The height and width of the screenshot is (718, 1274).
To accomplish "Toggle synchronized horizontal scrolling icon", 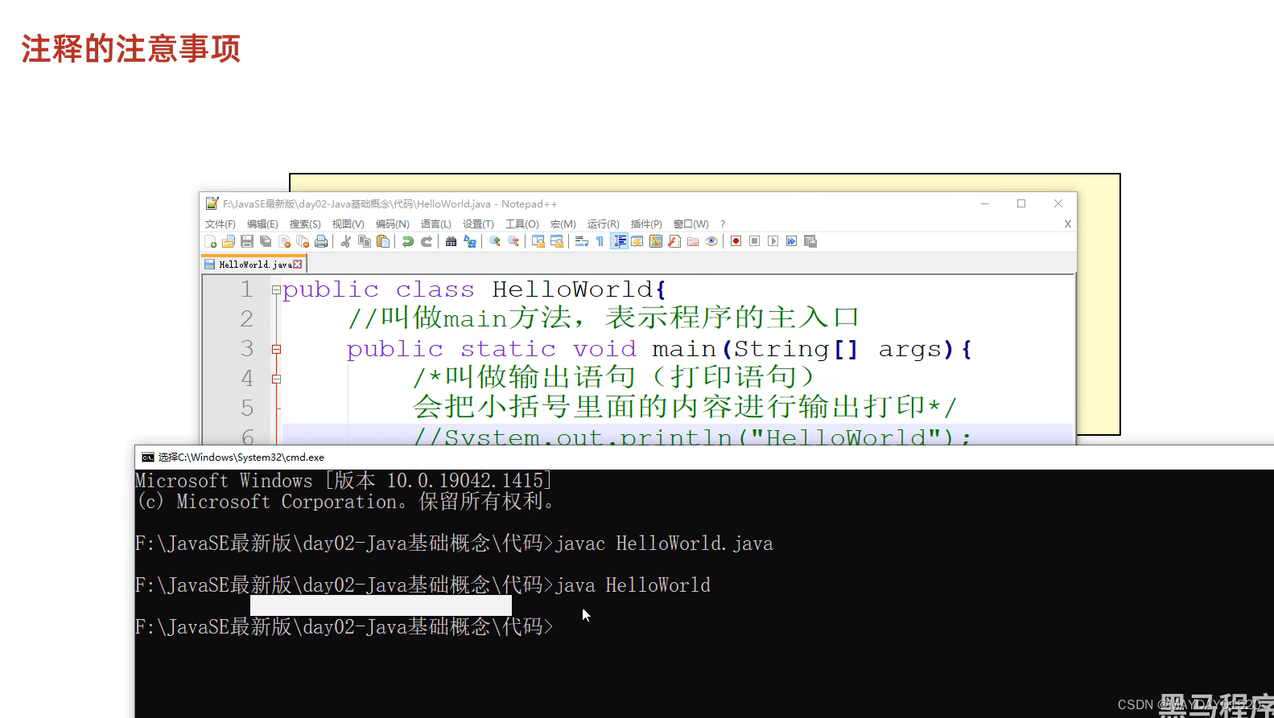I will click(557, 241).
